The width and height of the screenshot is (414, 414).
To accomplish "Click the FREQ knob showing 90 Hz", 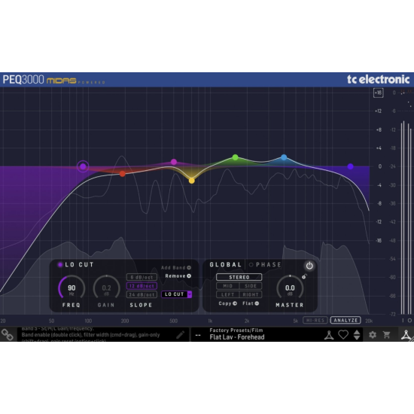I will coord(72,288).
